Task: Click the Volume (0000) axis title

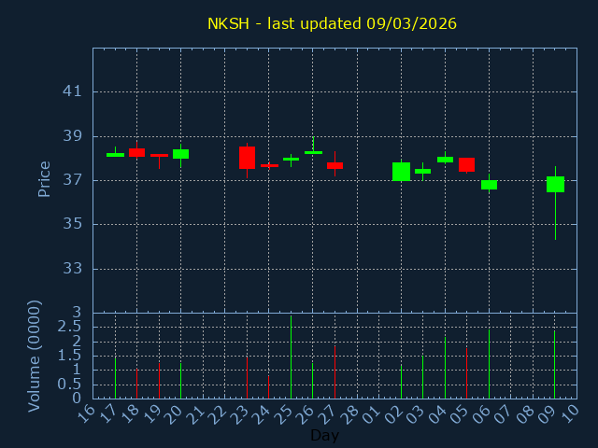Action: tap(35, 356)
